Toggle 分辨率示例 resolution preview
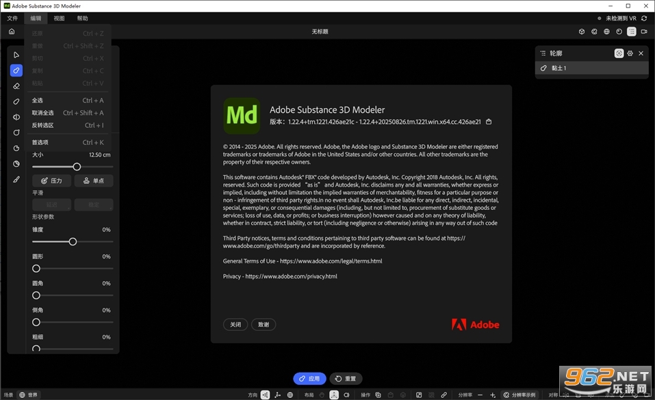 coord(519,395)
